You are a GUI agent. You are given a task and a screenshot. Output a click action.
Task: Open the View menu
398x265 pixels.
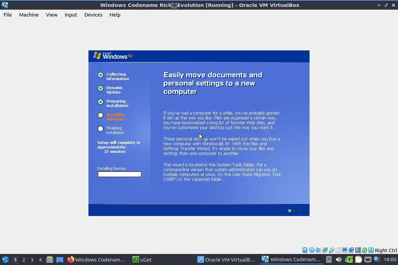(x=51, y=15)
